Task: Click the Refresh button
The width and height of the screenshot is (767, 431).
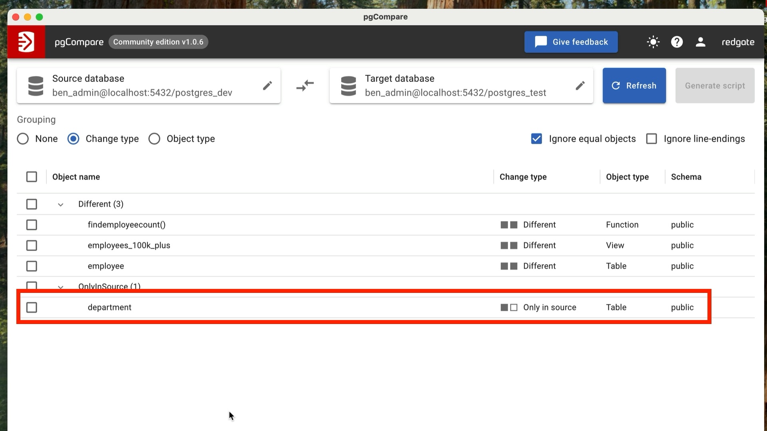Action: coord(634,85)
